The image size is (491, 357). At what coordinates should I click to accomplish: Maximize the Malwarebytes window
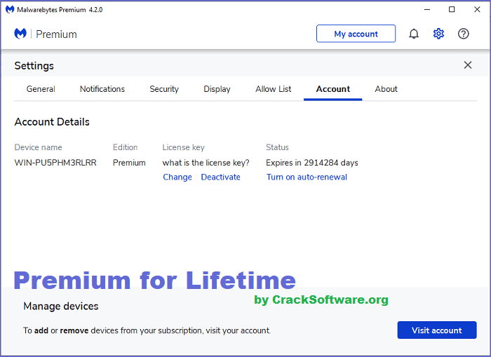pyautogui.click(x=452, y=10)
